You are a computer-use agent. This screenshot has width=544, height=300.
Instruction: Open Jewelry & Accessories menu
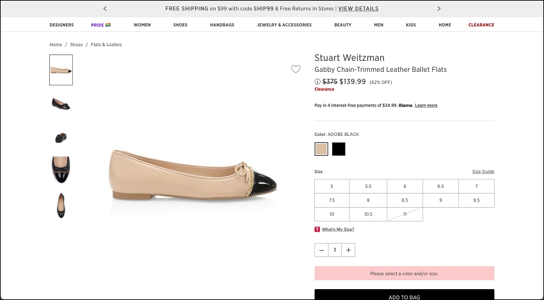(284, 25)
